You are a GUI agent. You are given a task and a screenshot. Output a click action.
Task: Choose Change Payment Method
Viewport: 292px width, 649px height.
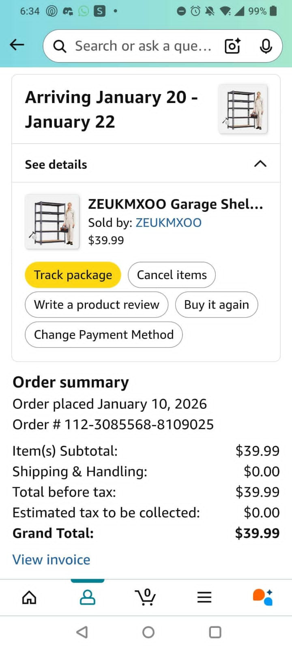[x=104, y=335]
